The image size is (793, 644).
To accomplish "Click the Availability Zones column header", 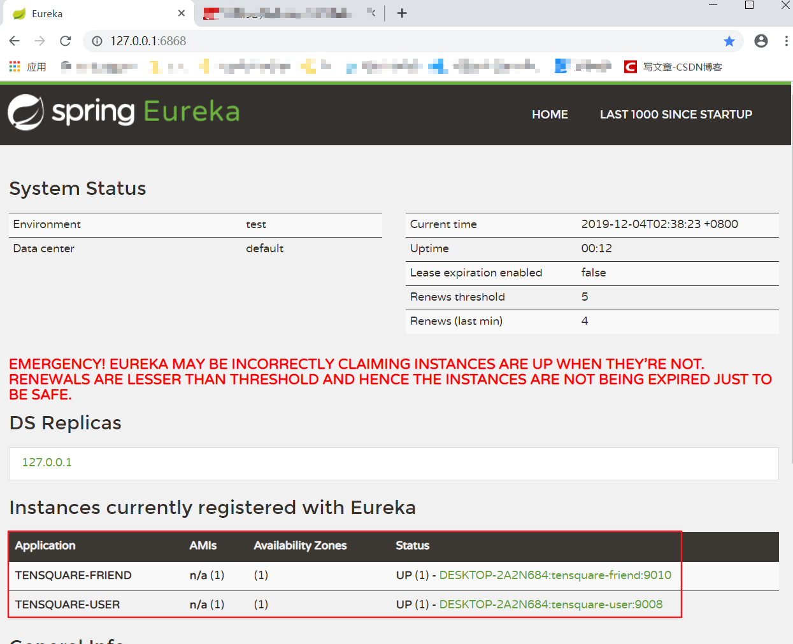I will (x=300, y=545).
